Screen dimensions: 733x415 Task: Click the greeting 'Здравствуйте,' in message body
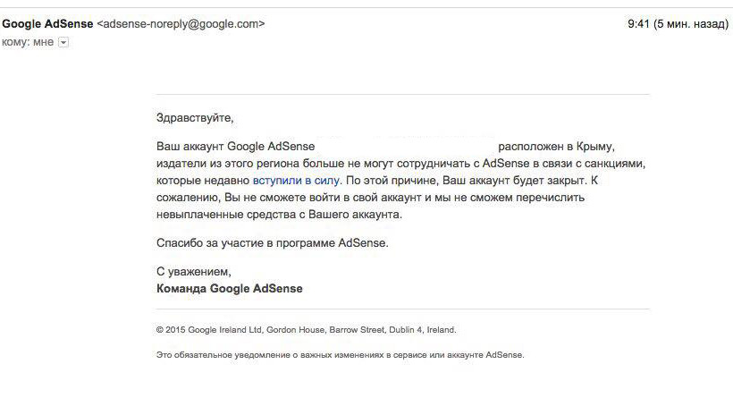coord(195,118)
